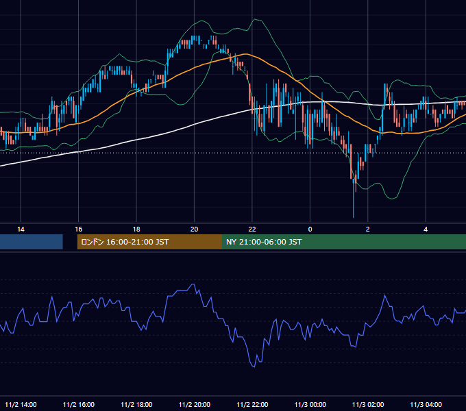Click the '20' hour axis label
Viewport: 466px width, 411px height.
(194, 229)
